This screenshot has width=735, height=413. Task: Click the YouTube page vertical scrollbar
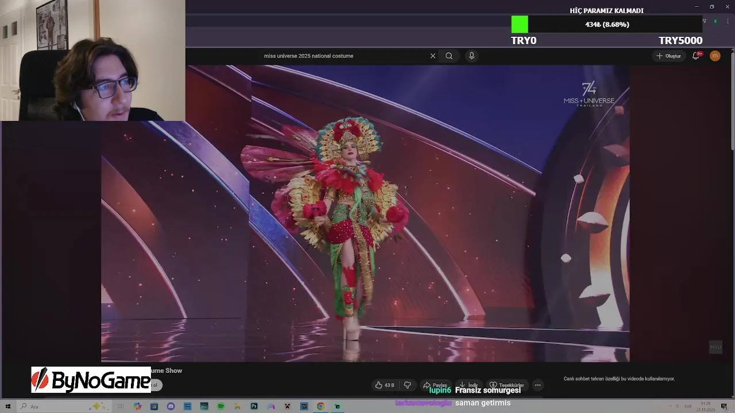click(732, 100)
